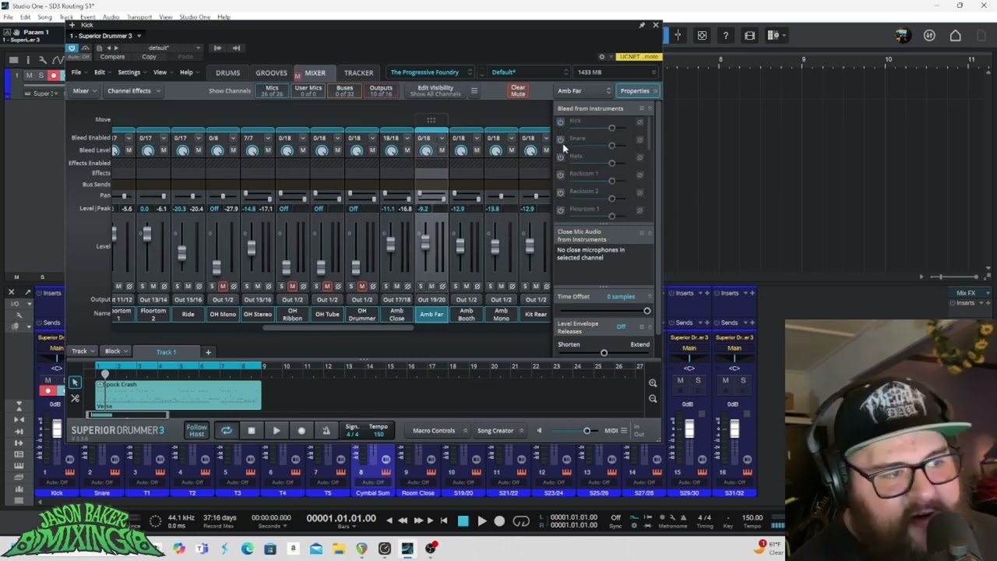Stop the Studio One main transport
This screenshot has height=561, width=997.
(463, 521)
